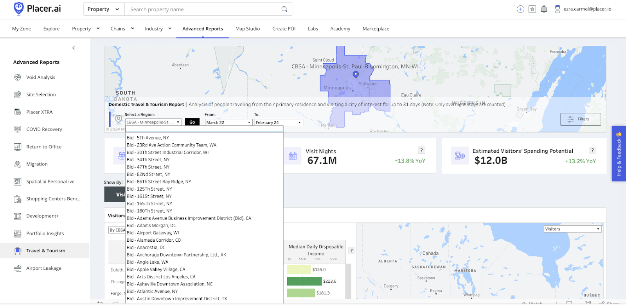
Task: Click the region dropdown search box
Action: pyautogui.click(x=204, y=129)
